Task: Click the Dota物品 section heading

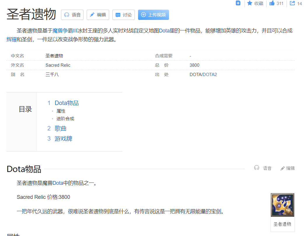Action: pyautogui.click(x=24, y=169)
